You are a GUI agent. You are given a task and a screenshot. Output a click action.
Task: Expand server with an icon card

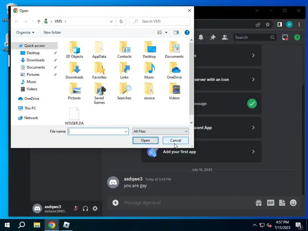[x=228, y=79]
